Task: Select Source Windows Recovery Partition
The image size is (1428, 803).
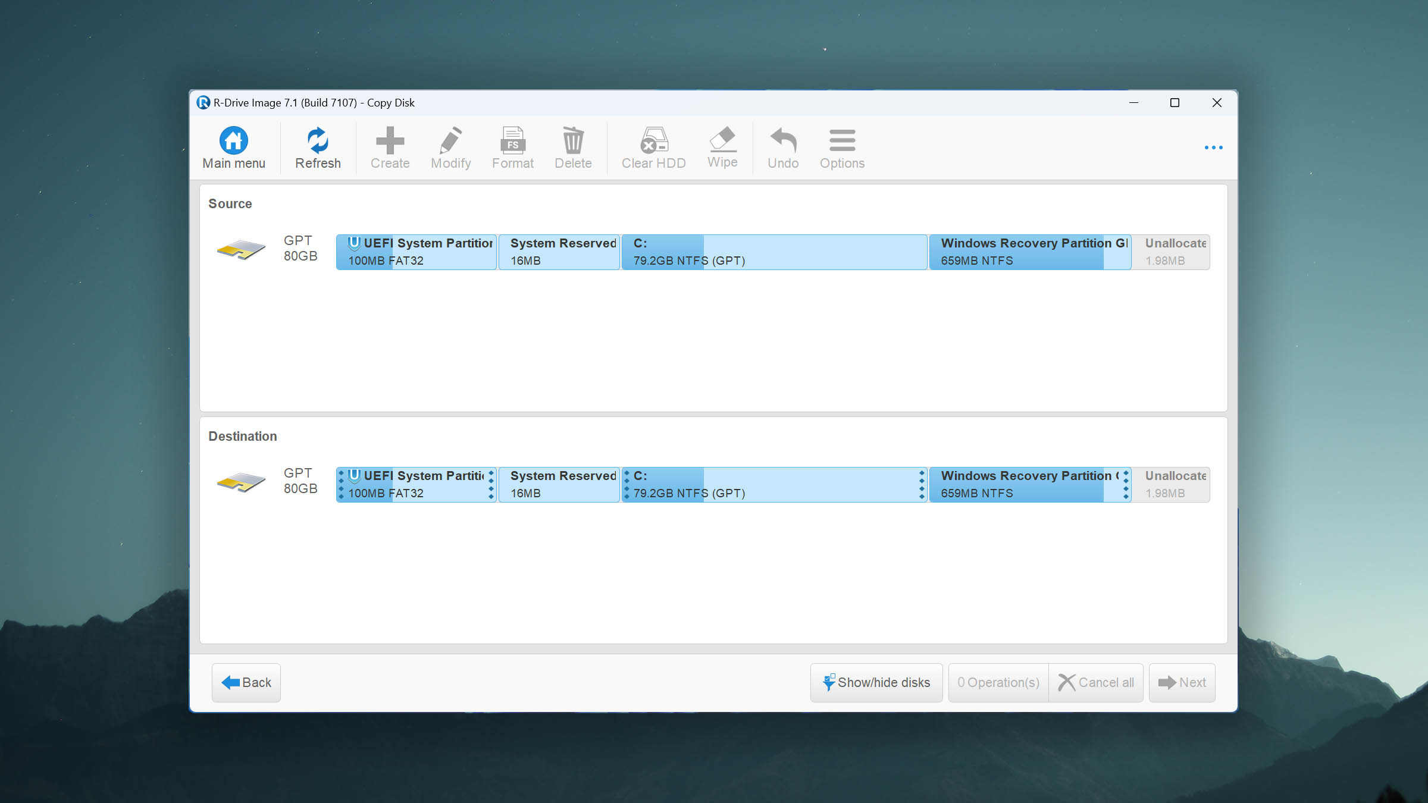Action: coord(1030,252)
